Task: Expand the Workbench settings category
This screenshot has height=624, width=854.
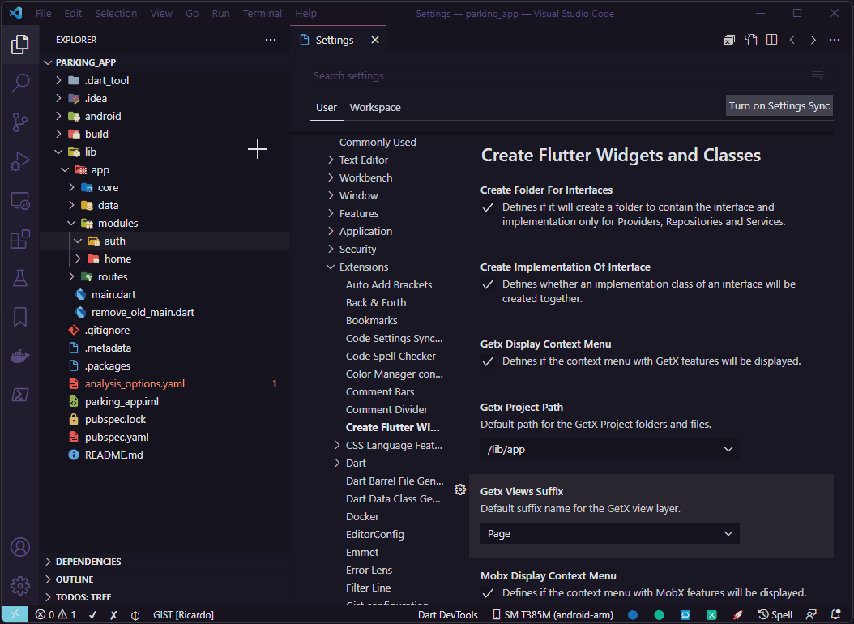Action: coord(331,178)
